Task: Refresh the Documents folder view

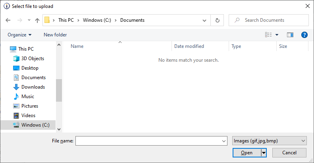Action: point(217,20)
